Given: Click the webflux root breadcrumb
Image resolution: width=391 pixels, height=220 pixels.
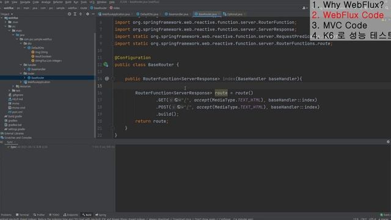Looking at the screenshot, I should pyautogui.click(x=9, y=8).
